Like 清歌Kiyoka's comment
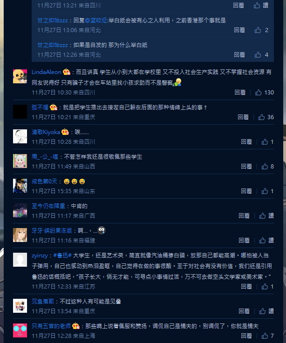Viewport: 286px width, 343px height. (265, 142)
